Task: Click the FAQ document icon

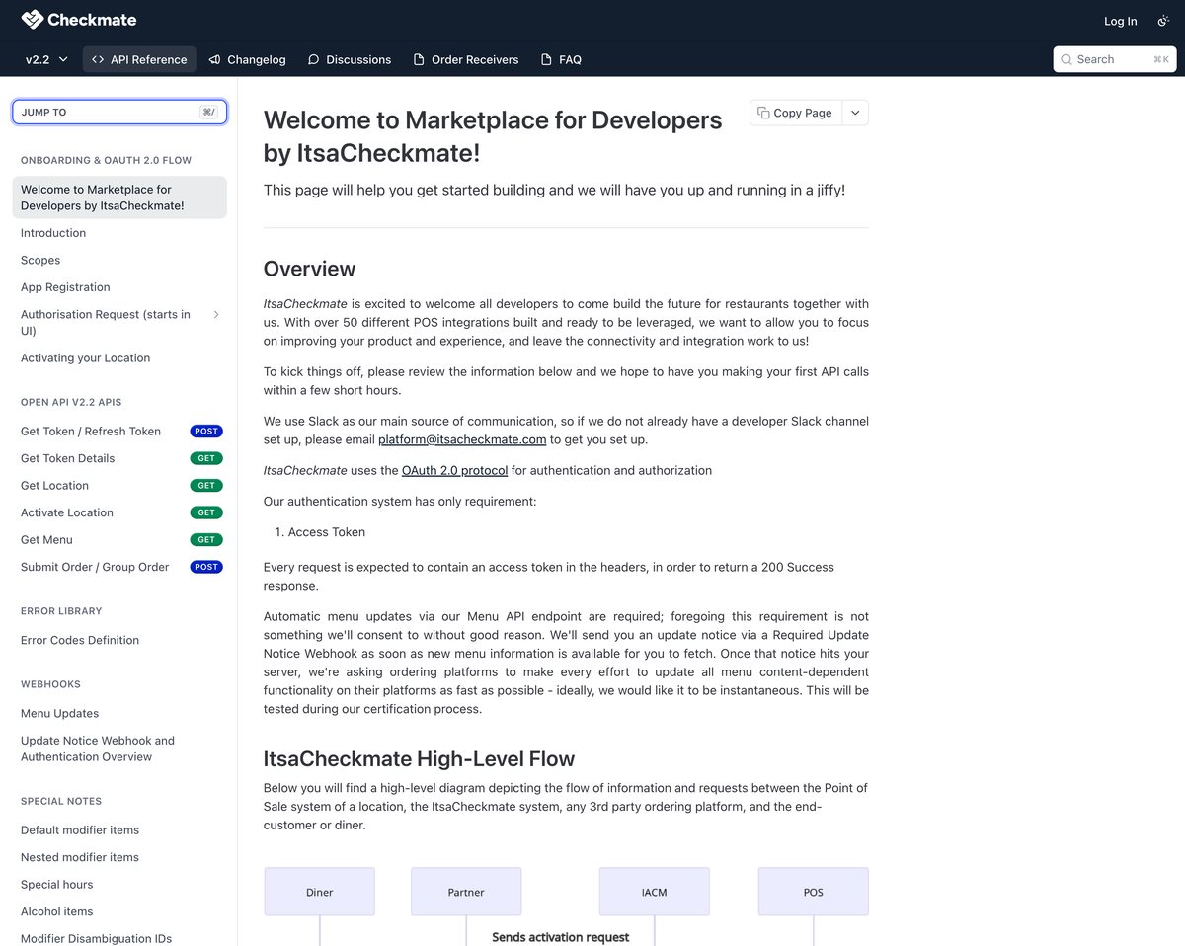Action: tap(546, 59)
